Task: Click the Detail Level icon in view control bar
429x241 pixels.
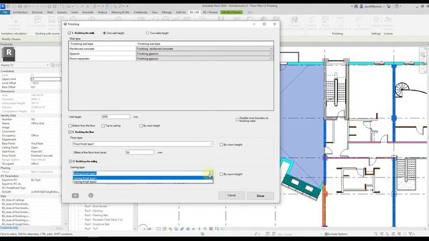Action: click(159, 229)
